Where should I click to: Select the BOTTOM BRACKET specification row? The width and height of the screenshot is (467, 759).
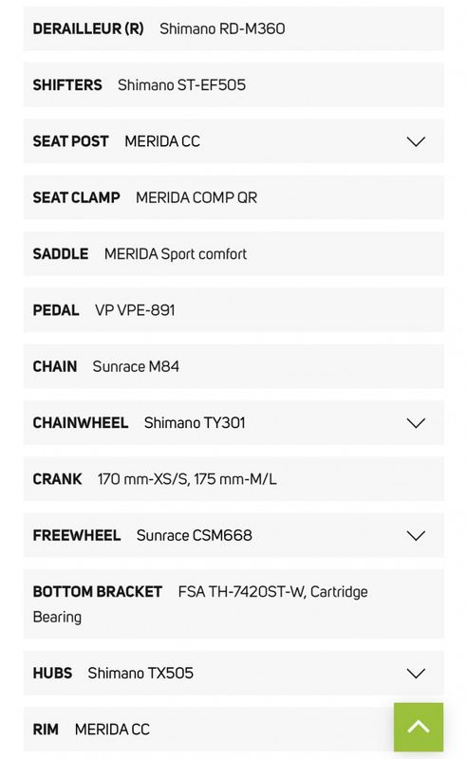click(233, 603)
